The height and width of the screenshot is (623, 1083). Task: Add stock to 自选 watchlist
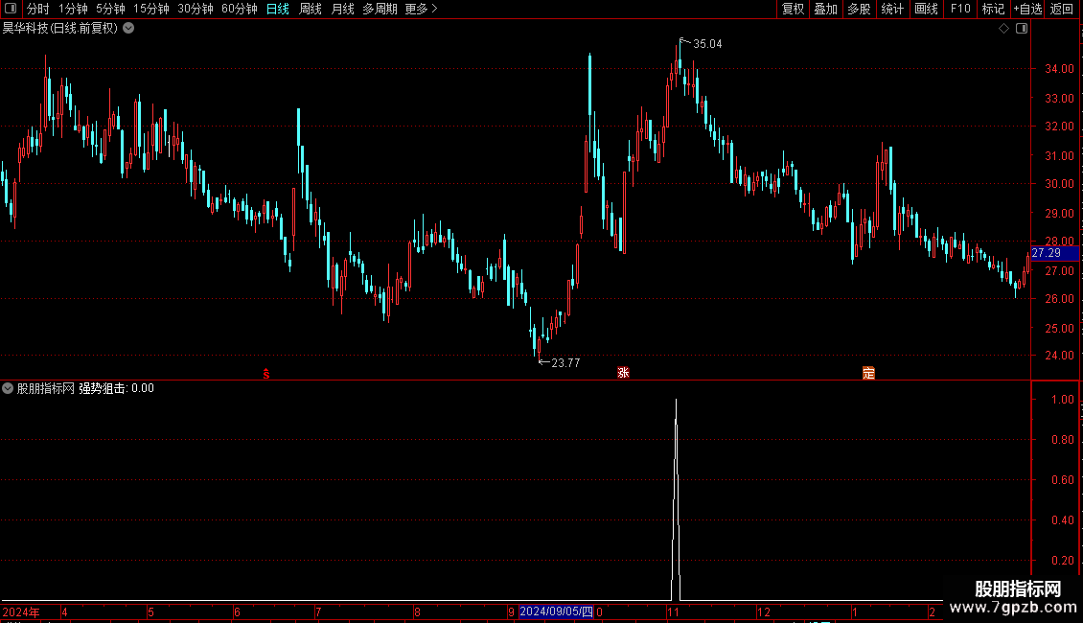1027,9
